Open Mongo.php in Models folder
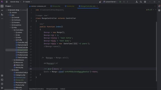 (19, 80)
